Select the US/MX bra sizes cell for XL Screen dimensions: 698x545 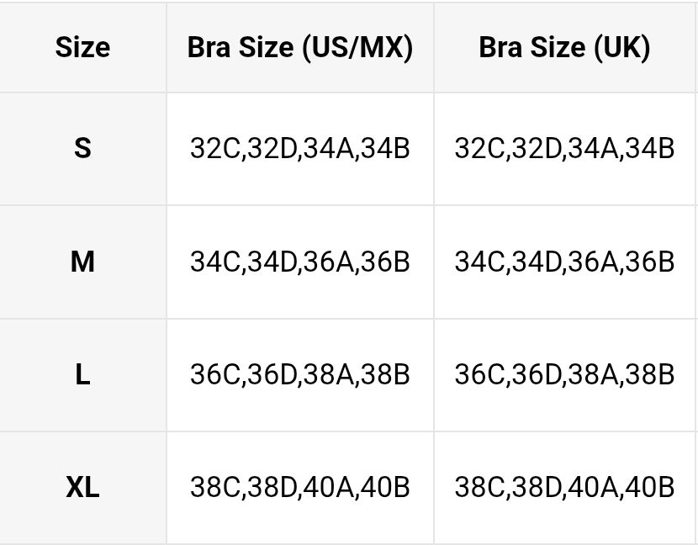pyautogui.click(x=300, y=487)
